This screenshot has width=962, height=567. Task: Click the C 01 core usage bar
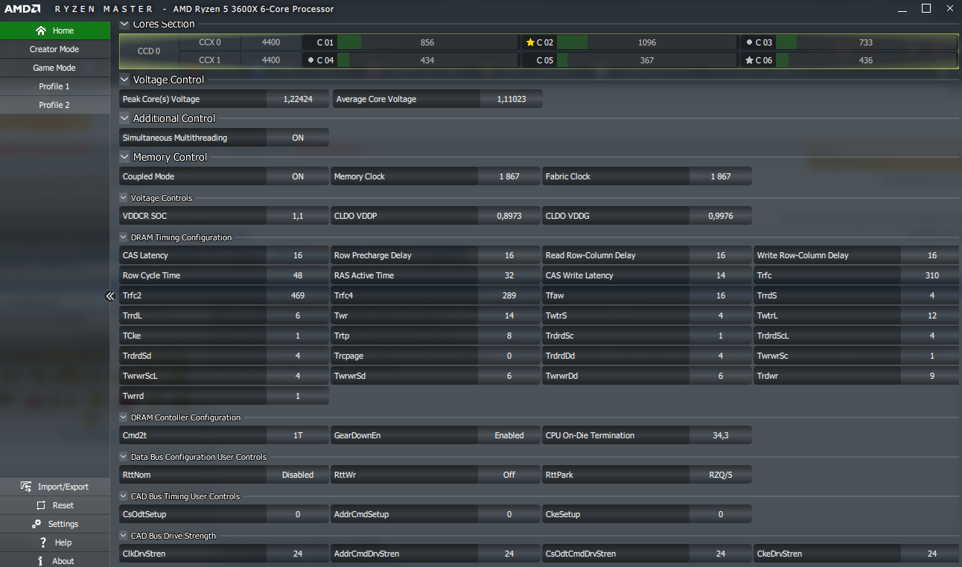pos(427,42)
